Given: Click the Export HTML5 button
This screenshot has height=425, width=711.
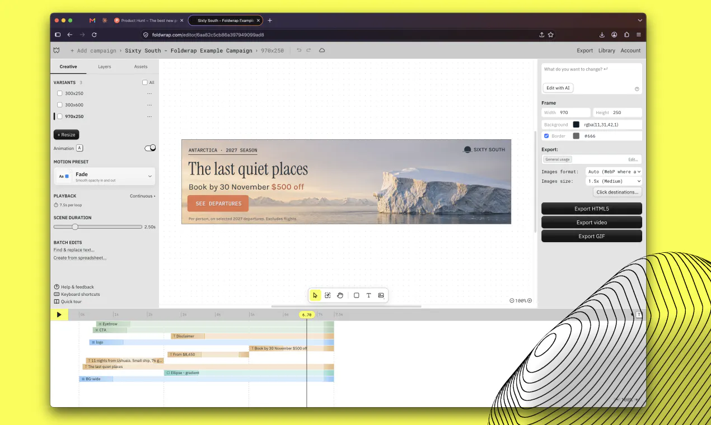Looking at the screenshot, I should click(x=592, y=209).
